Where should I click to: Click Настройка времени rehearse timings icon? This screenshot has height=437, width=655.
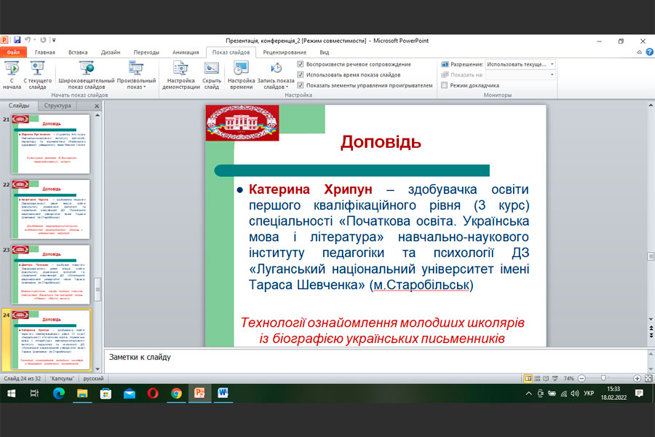(x=241, y=69)
